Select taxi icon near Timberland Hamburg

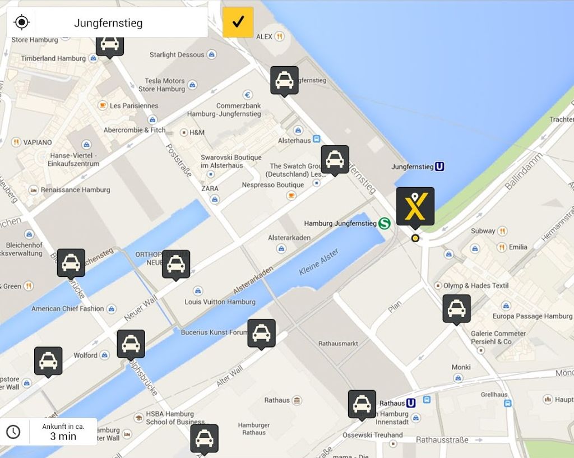coord(110,46)
